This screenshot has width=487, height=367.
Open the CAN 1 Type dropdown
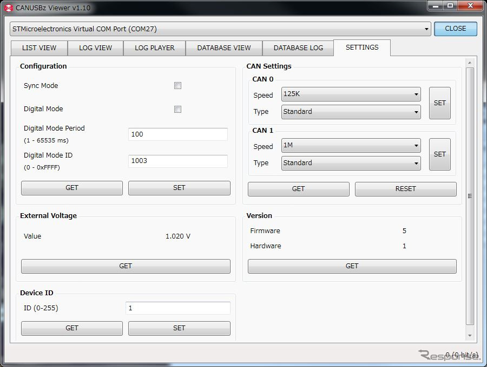(x=351, y=163)
